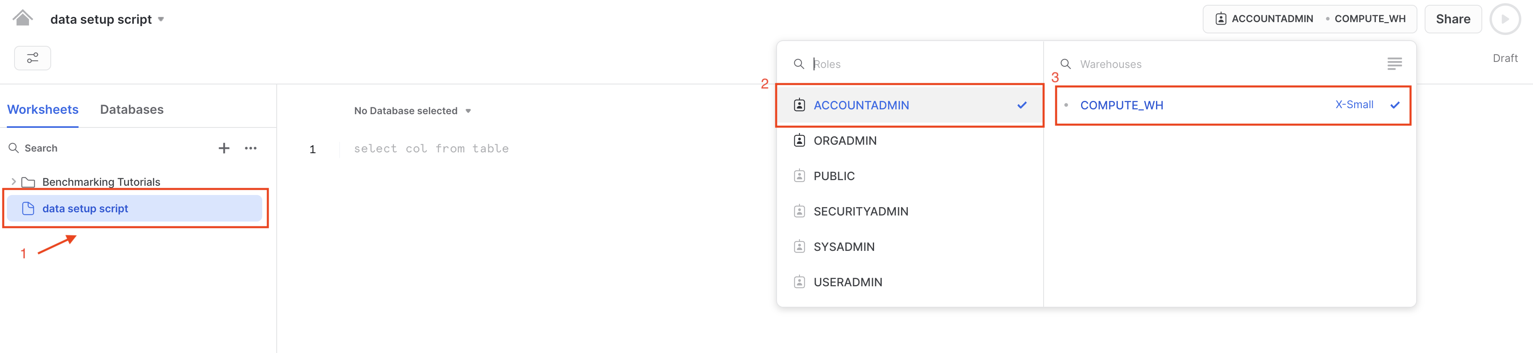1533x353 pixels.
Task: Expand the Benchmarking Tutorials folder
Action: (x=13, y=181)
